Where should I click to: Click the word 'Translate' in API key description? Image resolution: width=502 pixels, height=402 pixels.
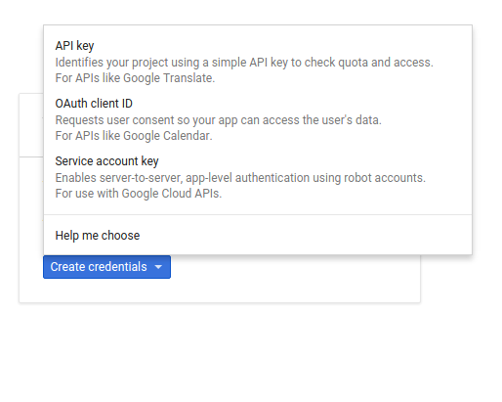tap(188, 78)
